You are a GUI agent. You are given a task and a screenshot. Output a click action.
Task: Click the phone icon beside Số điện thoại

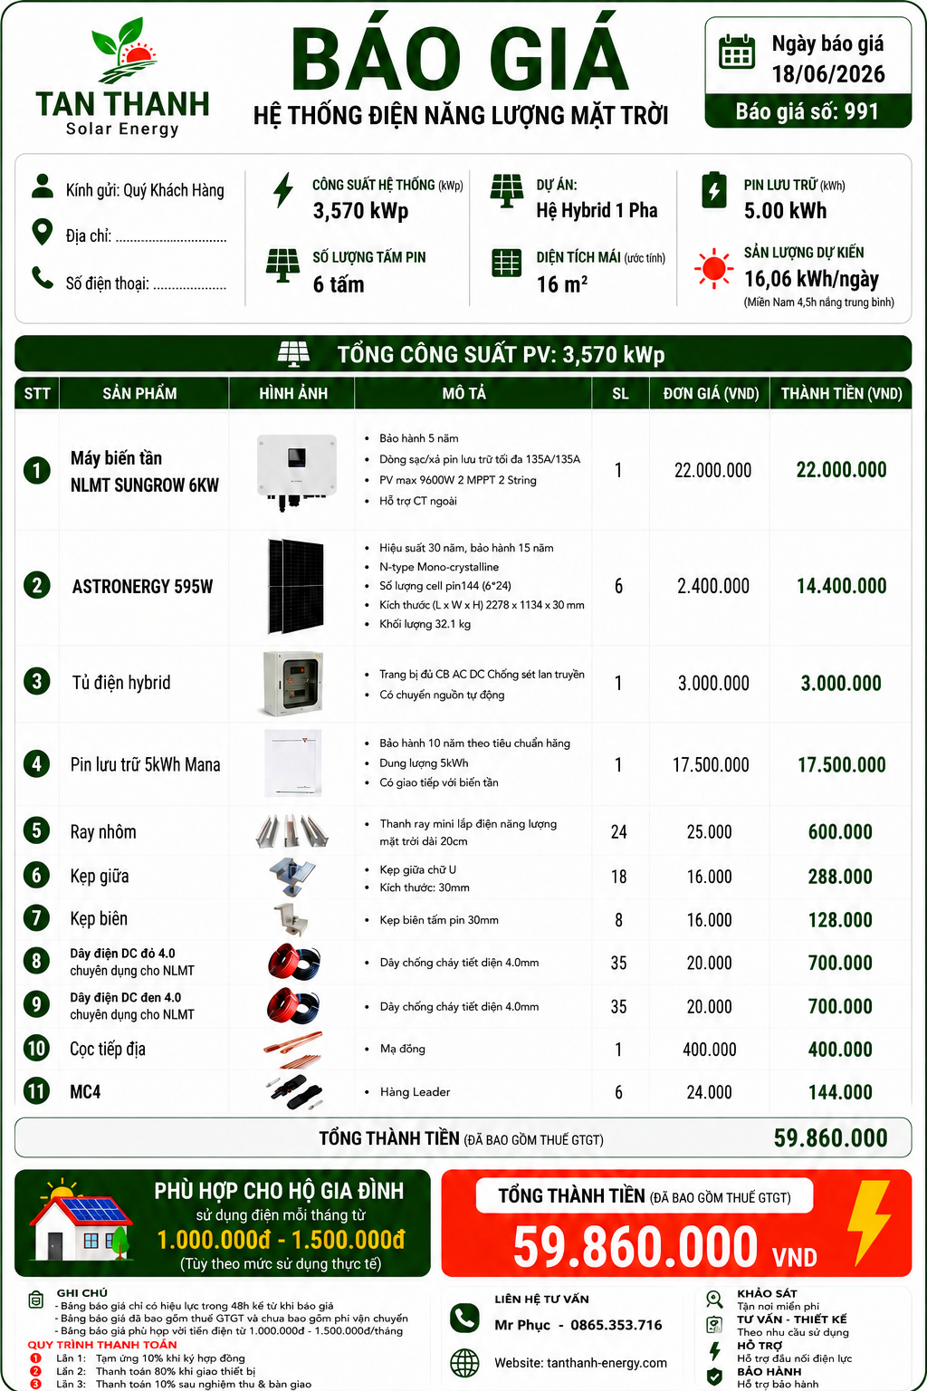[43, 277]
